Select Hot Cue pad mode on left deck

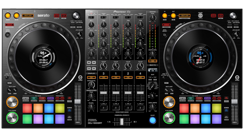point(26,98)
